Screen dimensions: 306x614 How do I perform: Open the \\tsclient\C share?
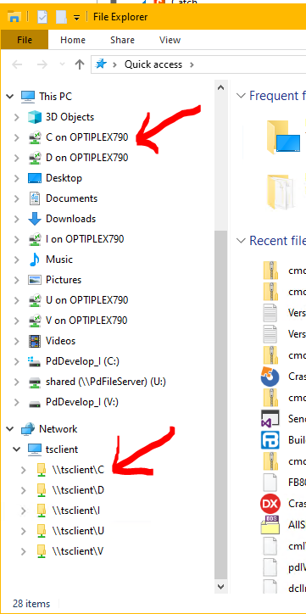point(78,470)
